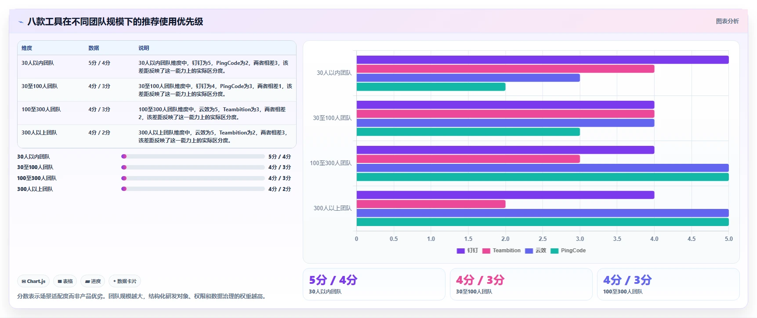
Task: Click the 300人以上团队 progress bar
Action: (193, 189)
